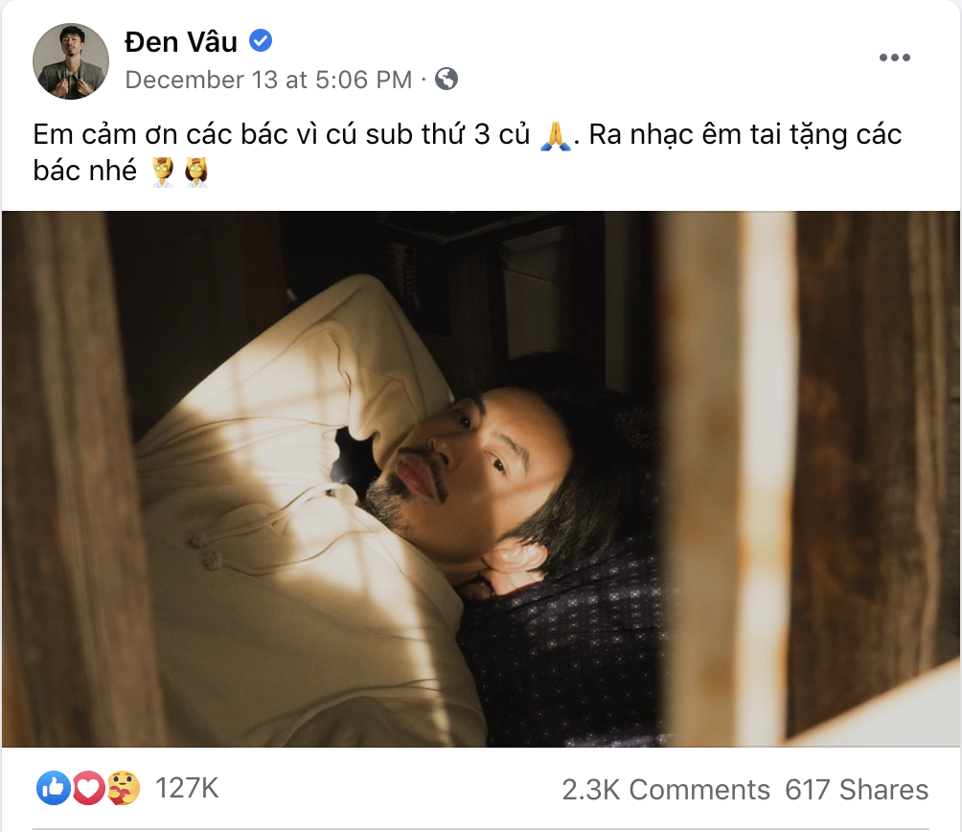The image size is (962, 832).
Task: View the 127K reactions list
Action: (187, 788)
